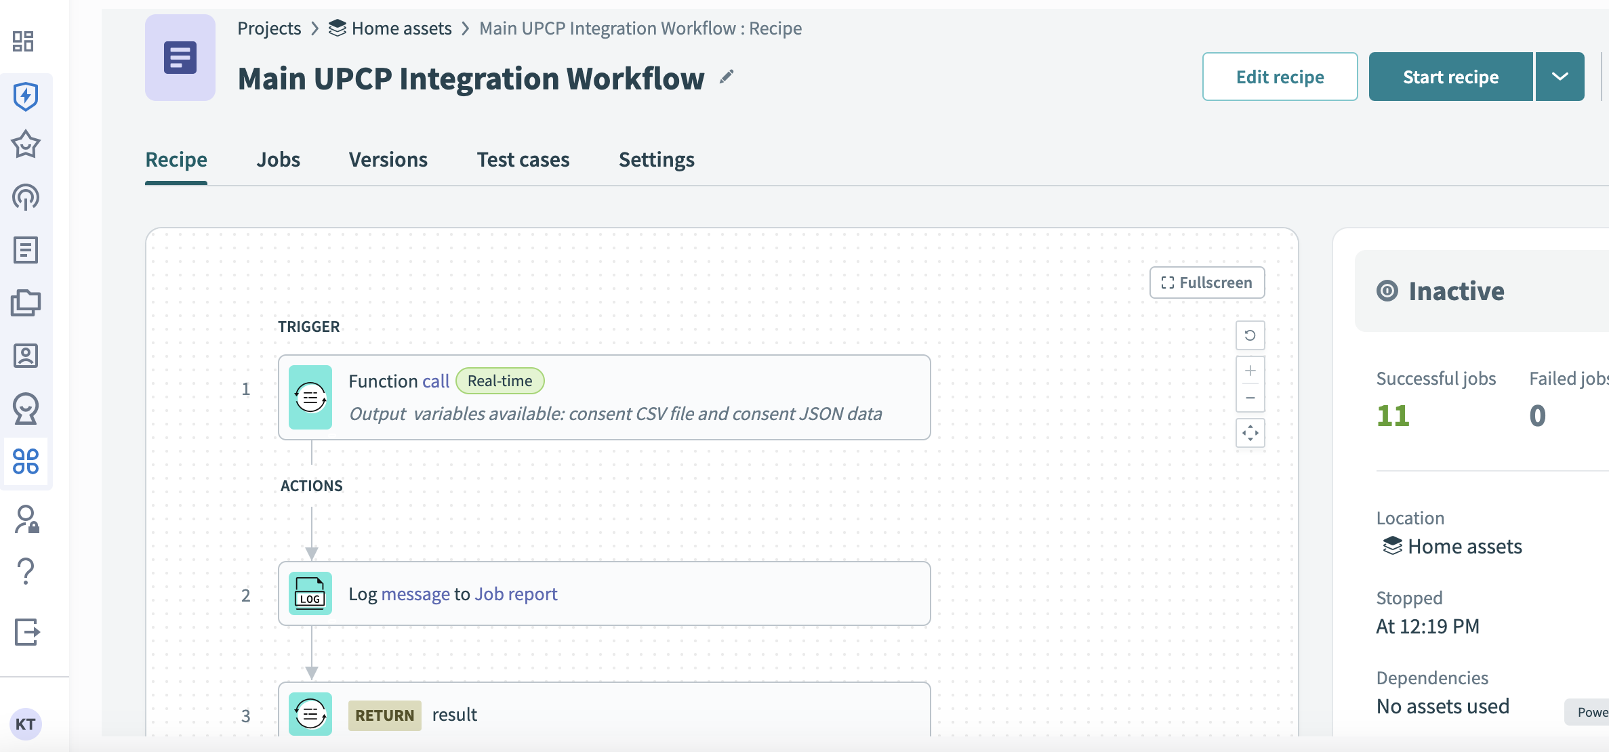Click the logout arrow icon in sidebar
1609x752 pixels.
tap(27, 632)
